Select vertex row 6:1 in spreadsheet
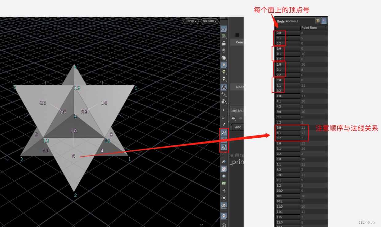This screenshot has height=227, width=381. (x=288, y=133)
